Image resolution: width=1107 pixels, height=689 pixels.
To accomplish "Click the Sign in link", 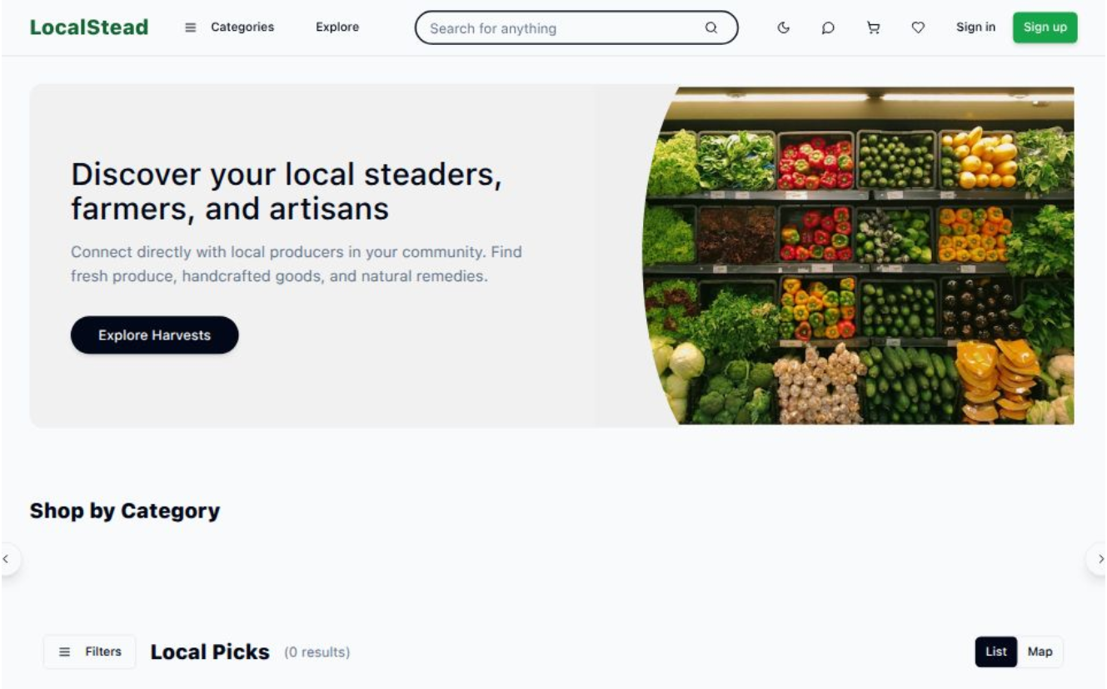I will 975,27.
